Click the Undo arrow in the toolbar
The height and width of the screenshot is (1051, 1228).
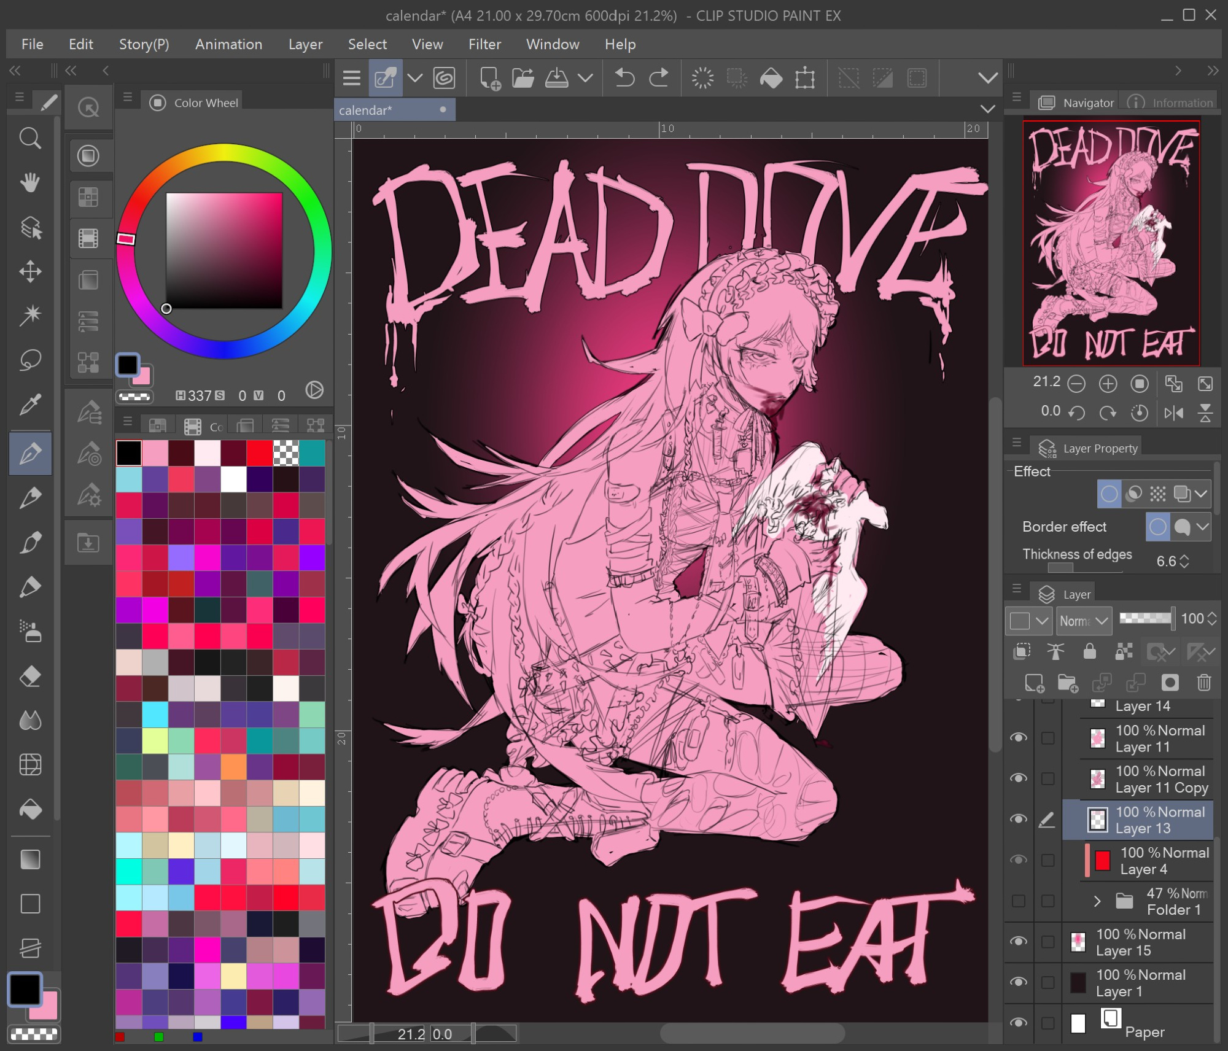pos(624,78)
